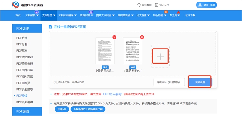Click 编辑 under 小王子 故事.pdf

pos(133,67)
